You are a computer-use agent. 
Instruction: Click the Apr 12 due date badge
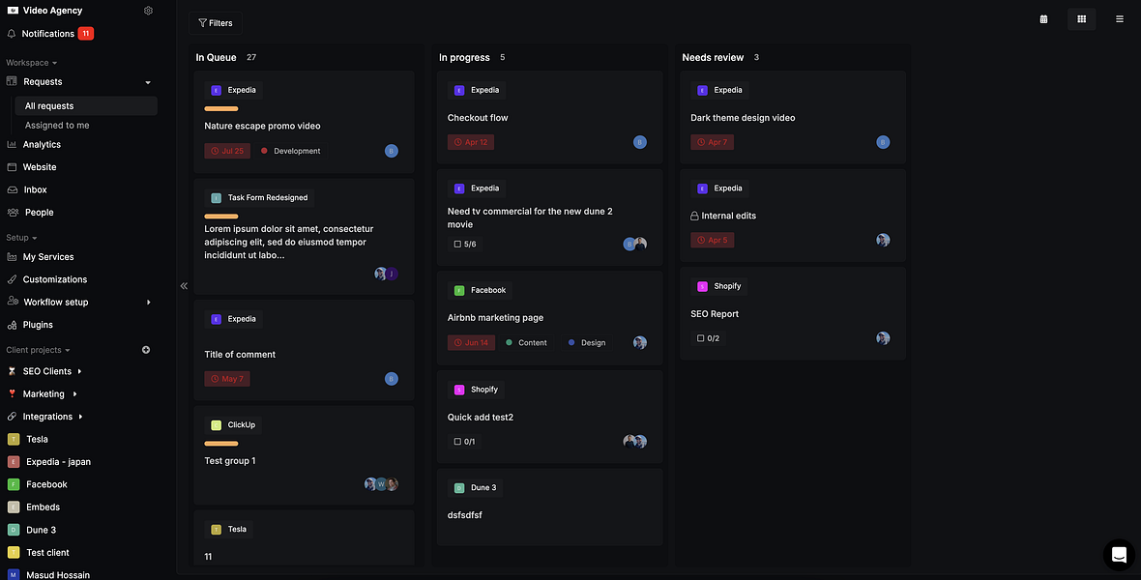471,143
